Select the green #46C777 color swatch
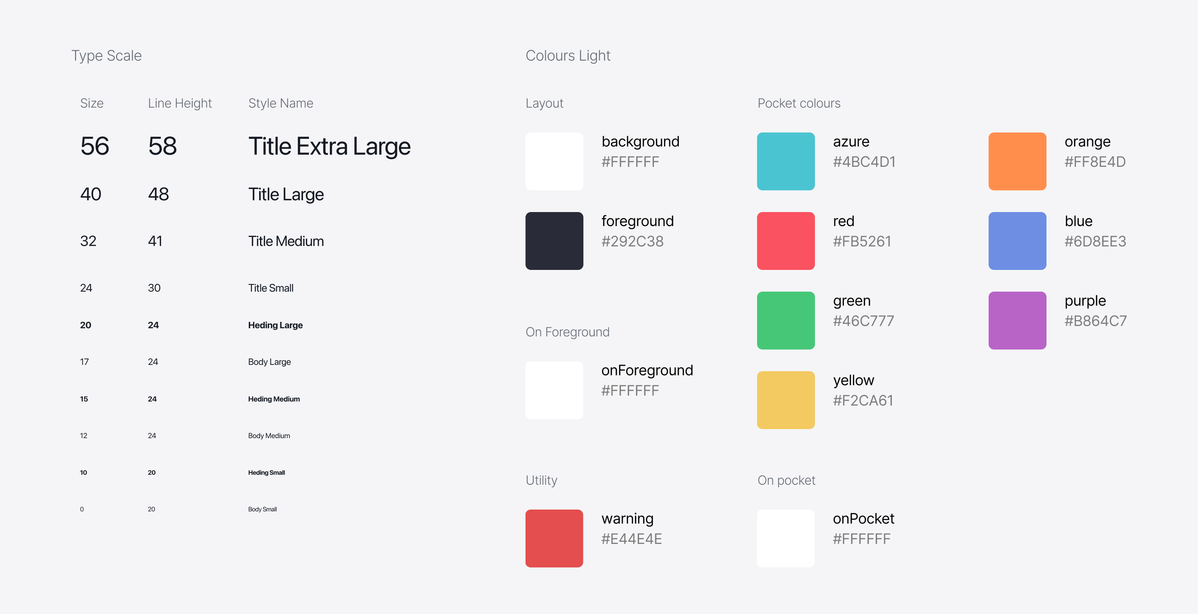The width and height of the screenshot is (1198, 614). click(x=786, y=320)
